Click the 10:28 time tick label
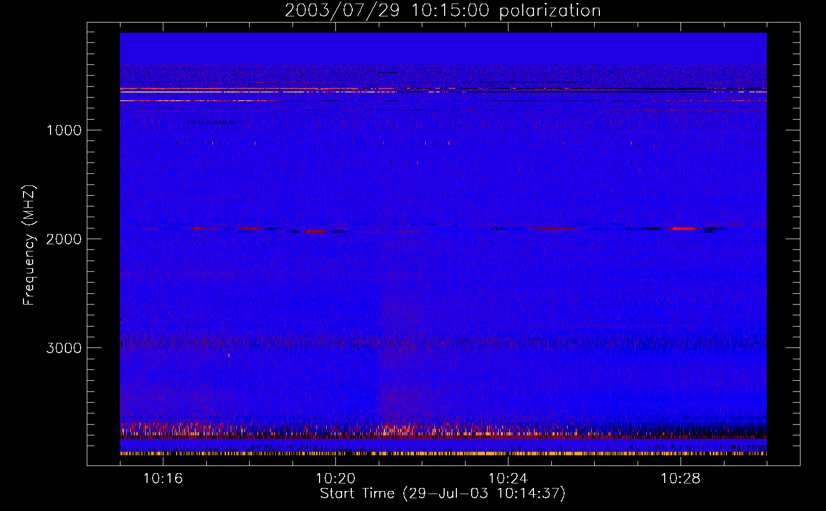 tap(681, 478)
